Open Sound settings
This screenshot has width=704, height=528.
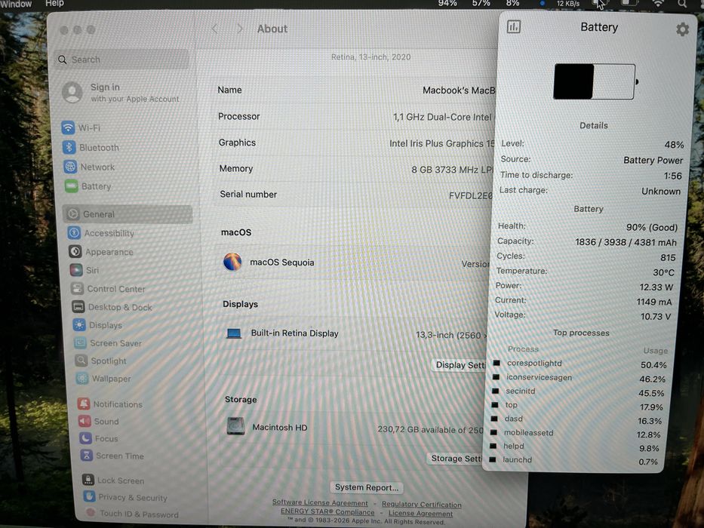99,421
